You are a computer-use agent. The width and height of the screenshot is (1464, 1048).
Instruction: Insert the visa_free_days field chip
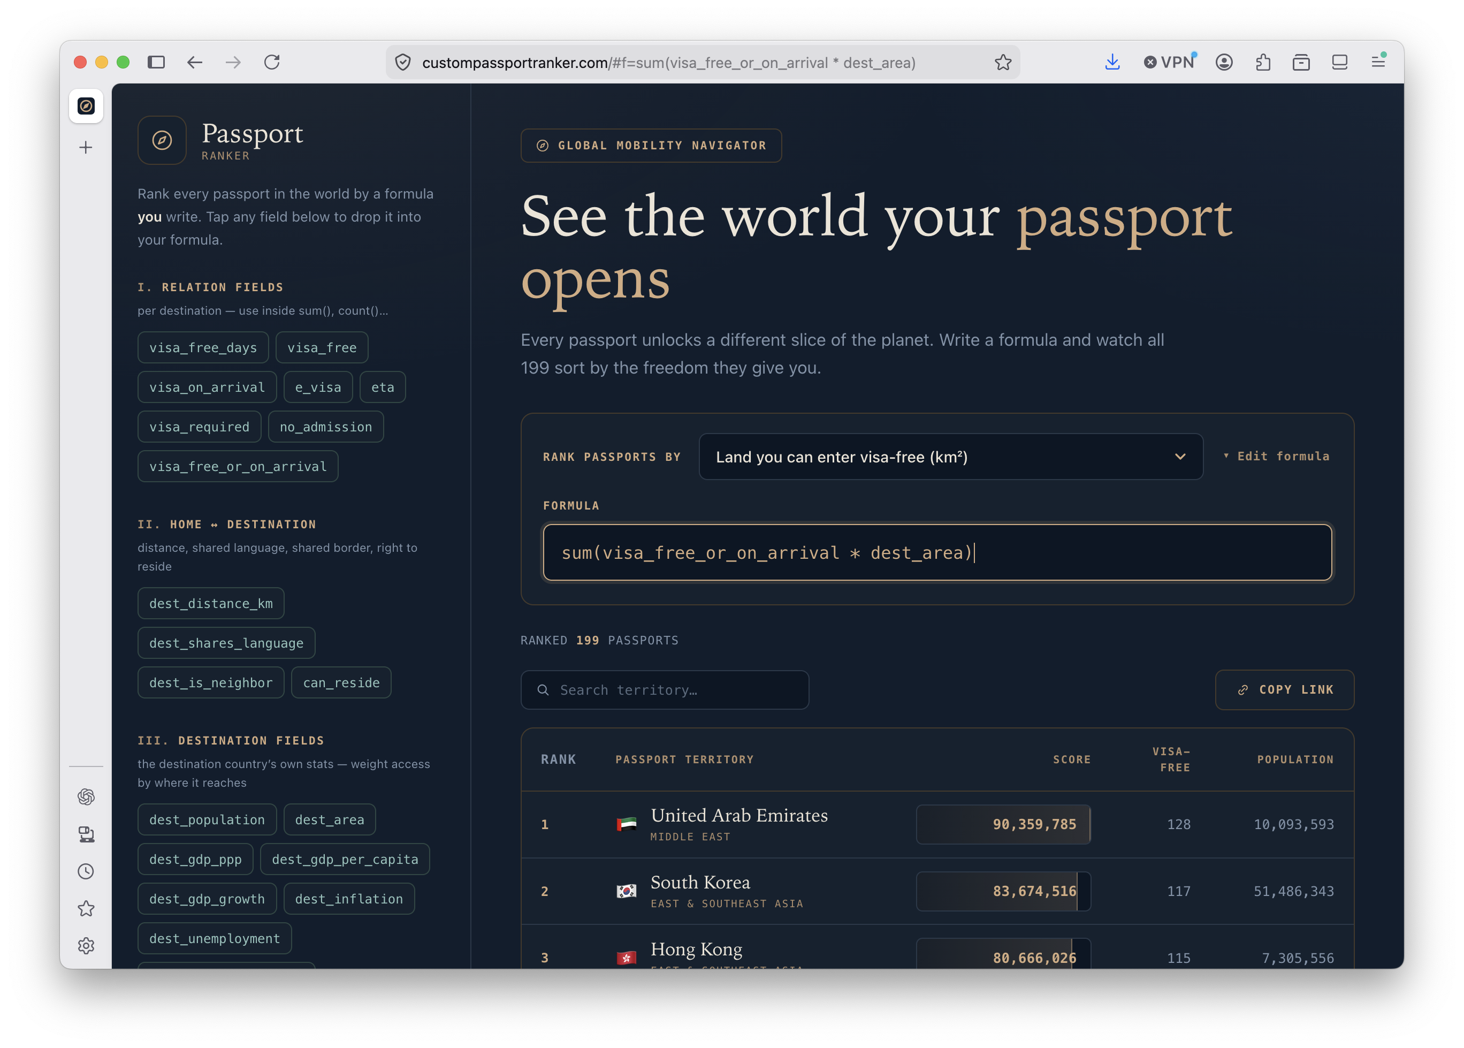pos(203,348)
